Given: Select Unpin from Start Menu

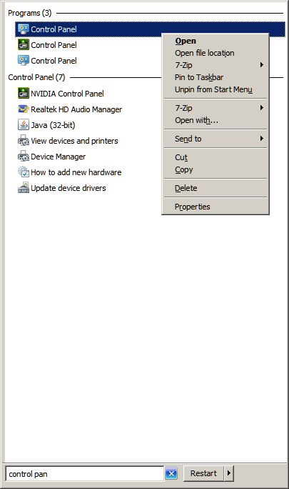Looking at the screenshot, I should pos(213,89).
